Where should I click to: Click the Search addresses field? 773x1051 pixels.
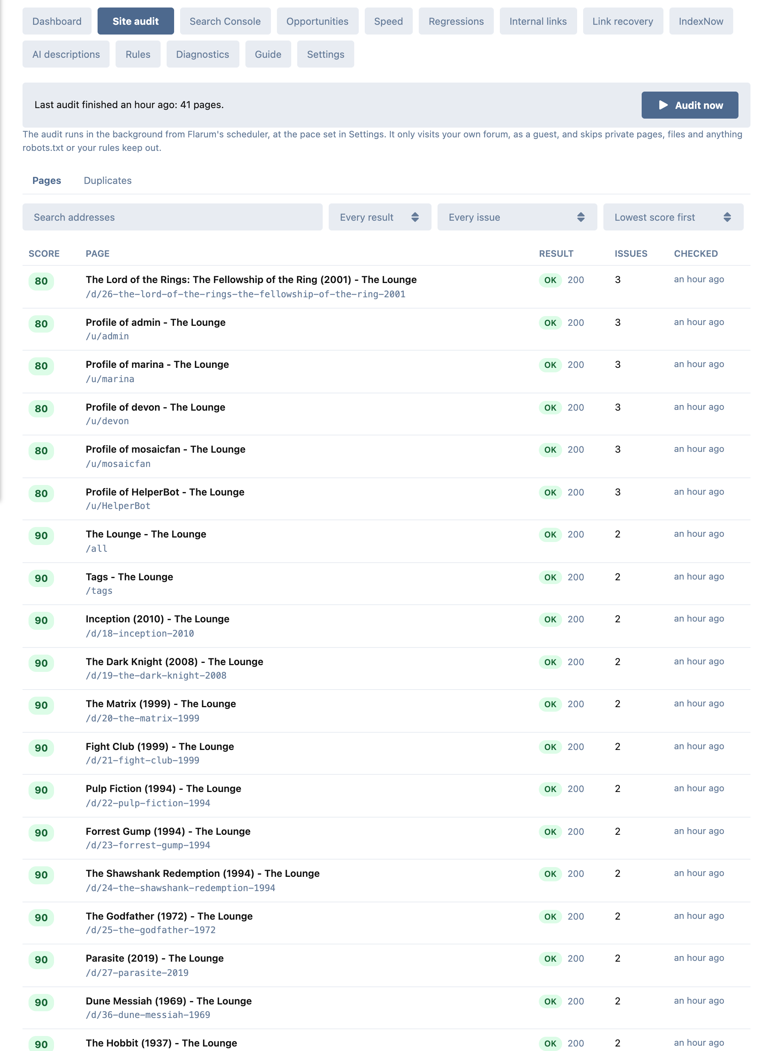(x=172, y=217)
